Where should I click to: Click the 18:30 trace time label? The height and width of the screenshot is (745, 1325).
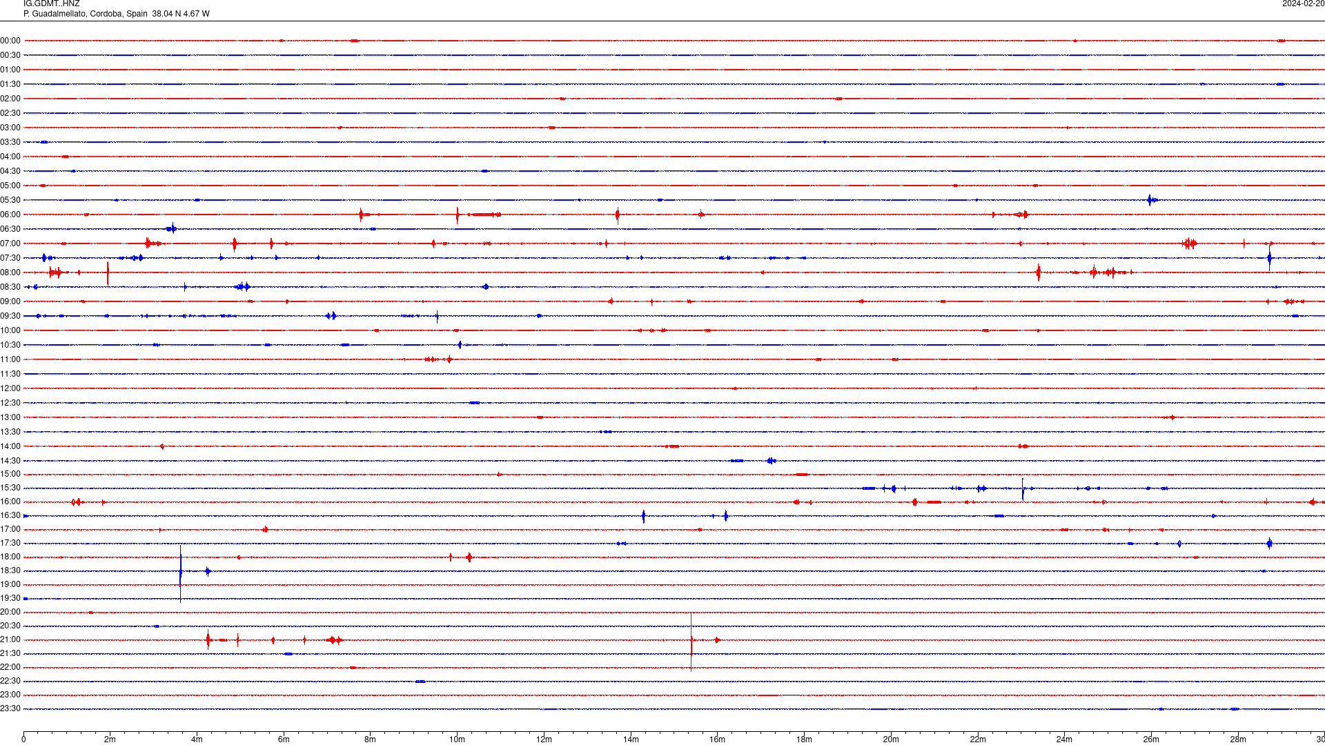(x=10, y=570)
